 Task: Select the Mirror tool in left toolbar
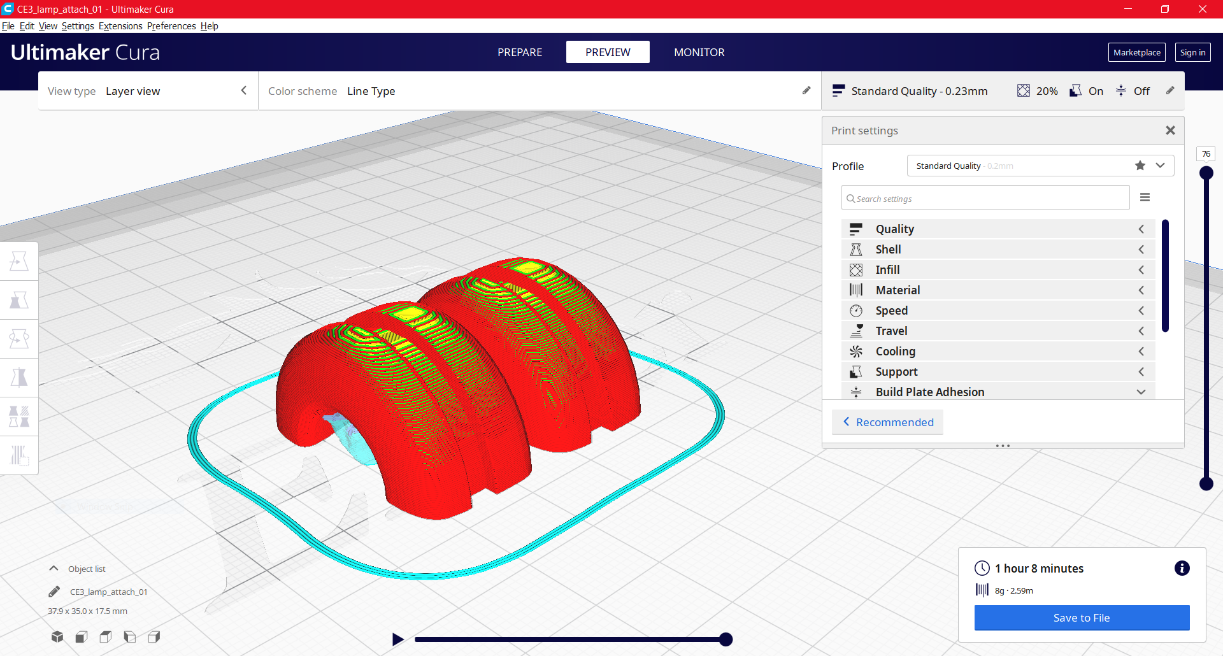19,378
